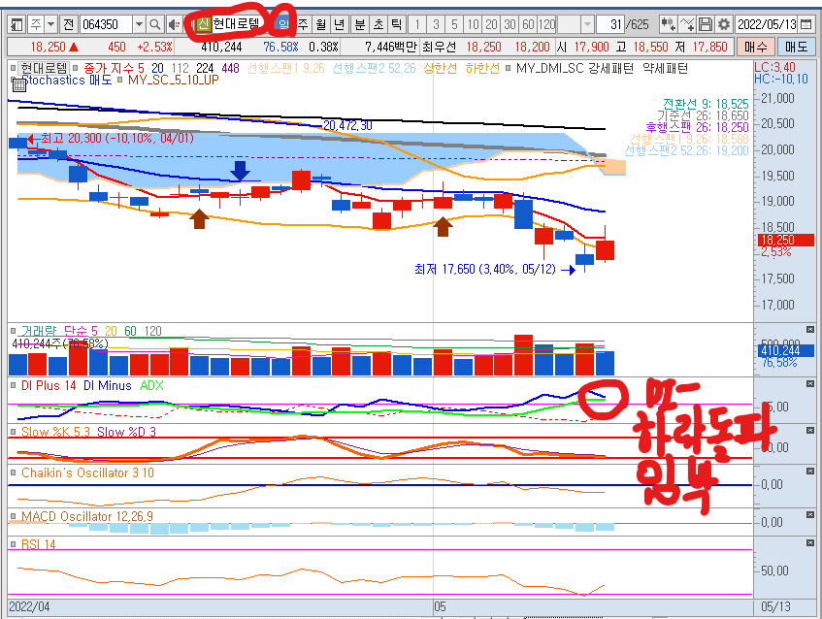Click the ADX legend label
The image size is (822, 619).
(151, 386)
